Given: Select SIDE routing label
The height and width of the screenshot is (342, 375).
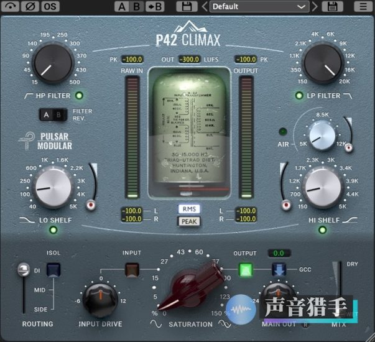Looking at the screenshot, I should (x=40, y=310).
